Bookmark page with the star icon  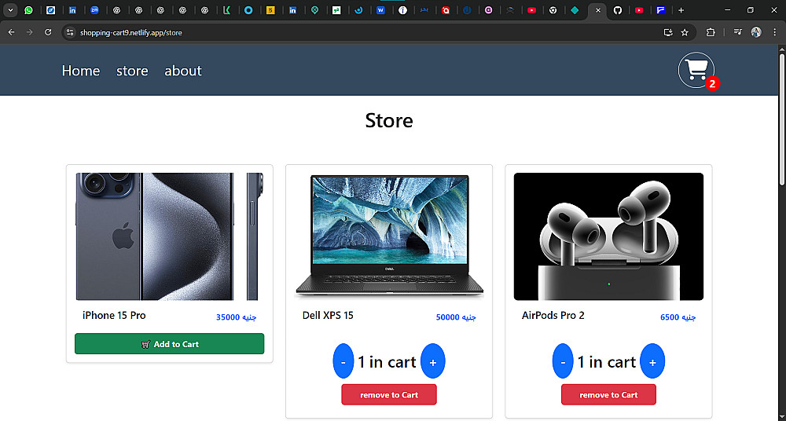coord(685,32)
